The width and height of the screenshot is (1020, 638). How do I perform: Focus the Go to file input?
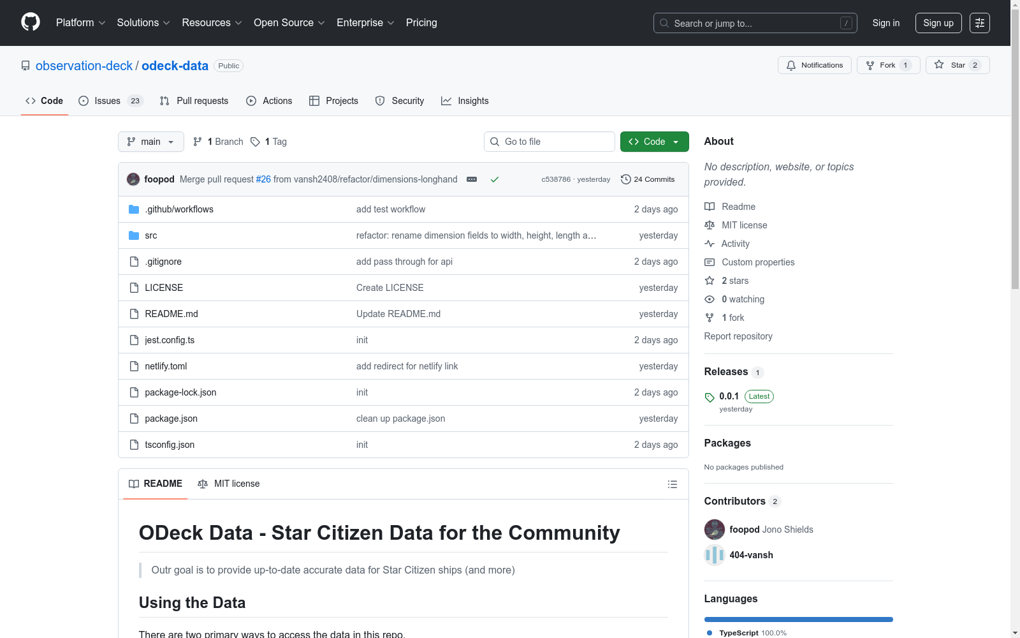point(550,142)
